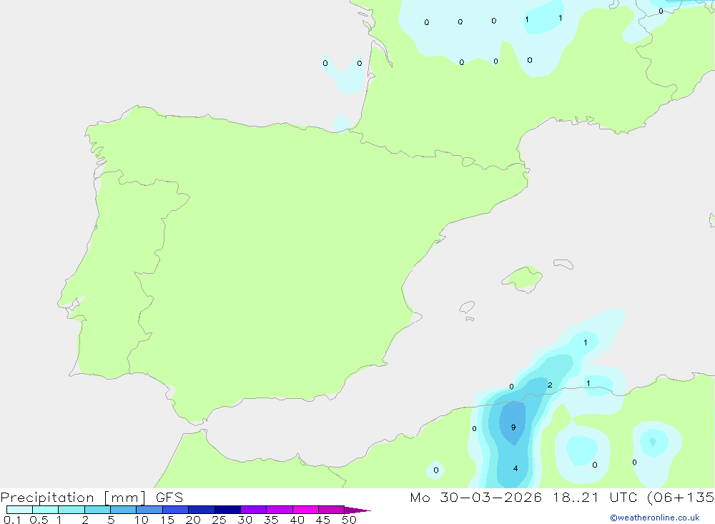
Task: Choose the 25–30 mm legend color box
Action: 227,510
